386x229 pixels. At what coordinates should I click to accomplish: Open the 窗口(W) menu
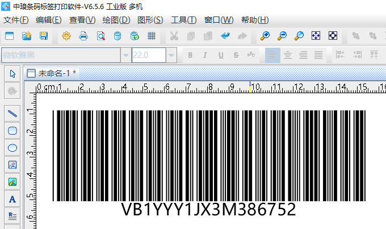(219, 20)
